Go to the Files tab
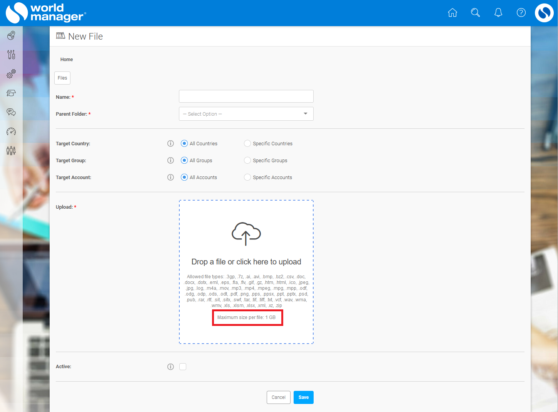This screenshot has height=412, width=558. click(x=62, y=78)
